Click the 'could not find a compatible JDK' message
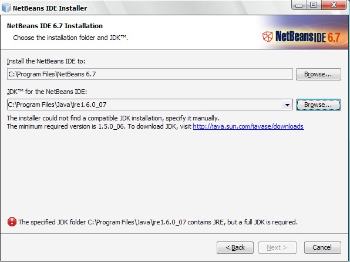Viewport: 350px width, 262px height. [x=113, y=118]
